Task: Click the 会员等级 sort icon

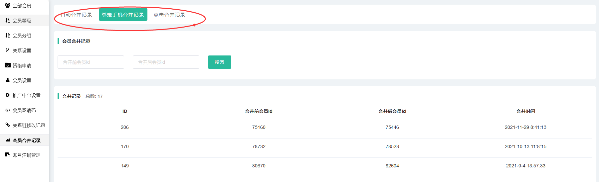Action: click(8, 20)
